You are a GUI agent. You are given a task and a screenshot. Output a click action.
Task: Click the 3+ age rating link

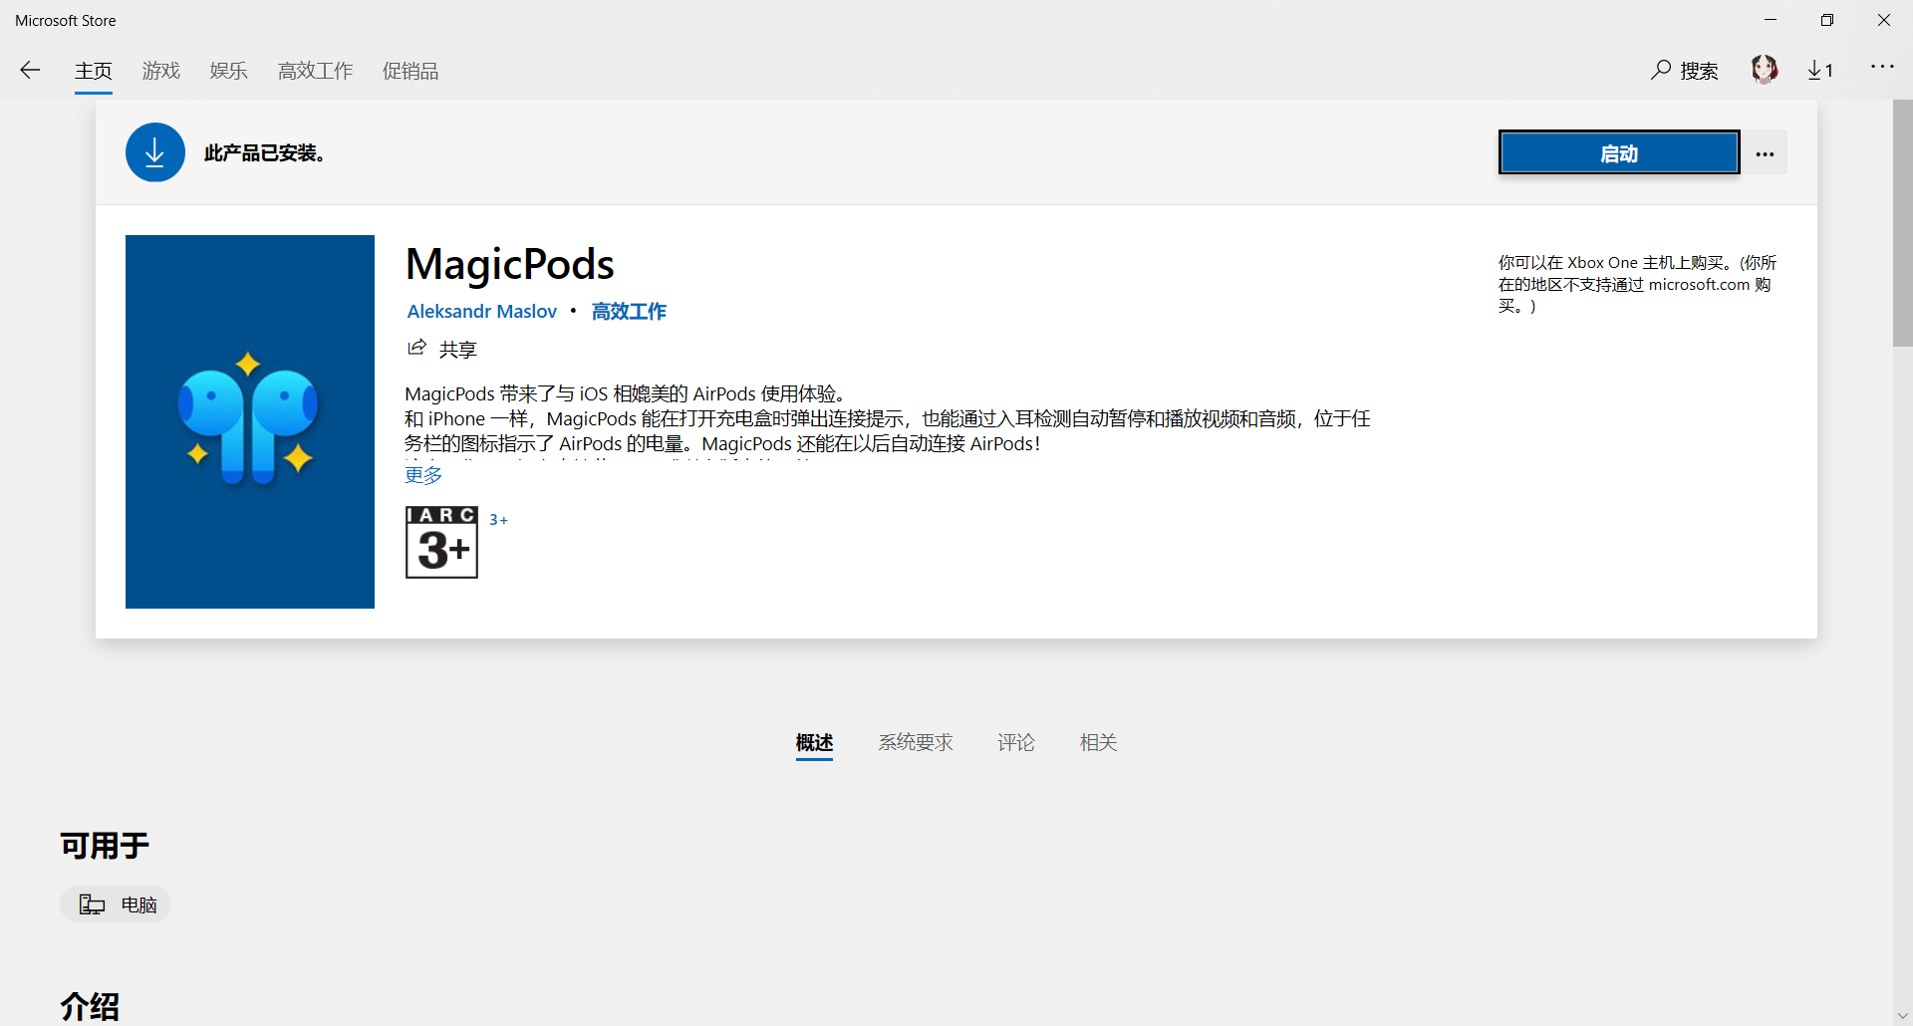498,519
